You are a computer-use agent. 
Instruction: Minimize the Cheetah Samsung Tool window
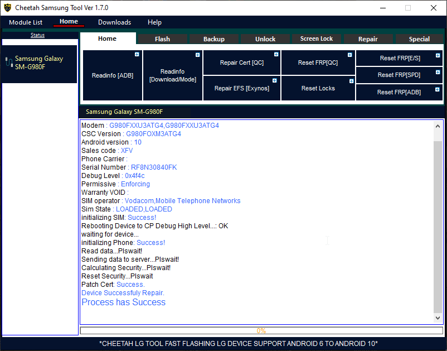[x=383, y=8]
